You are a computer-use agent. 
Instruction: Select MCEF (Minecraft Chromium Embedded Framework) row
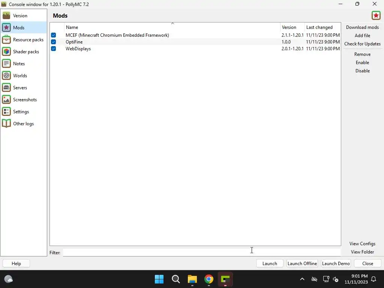195,35
